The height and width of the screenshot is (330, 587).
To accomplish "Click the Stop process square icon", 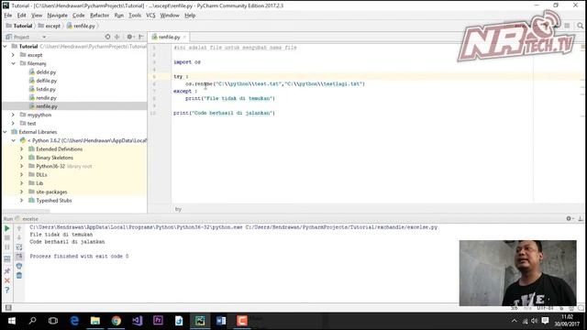I will pyautogui.click(x=7, y=237).
